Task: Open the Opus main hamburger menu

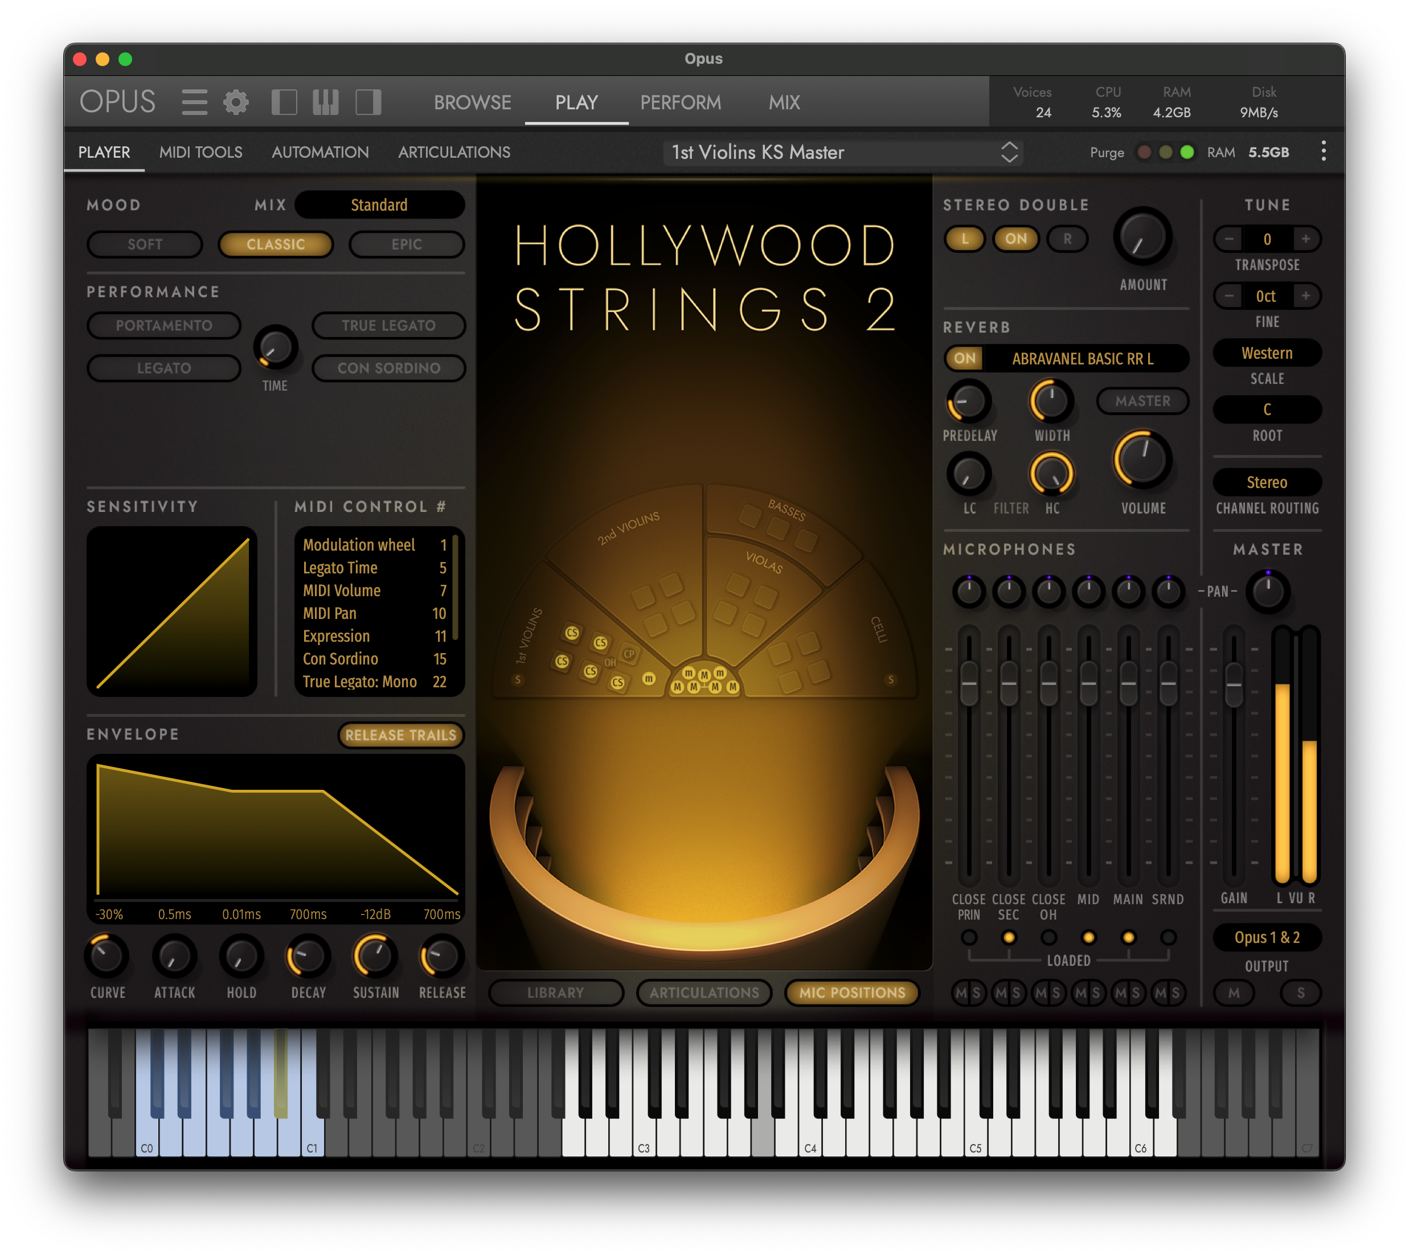Action: pos(194,102)
